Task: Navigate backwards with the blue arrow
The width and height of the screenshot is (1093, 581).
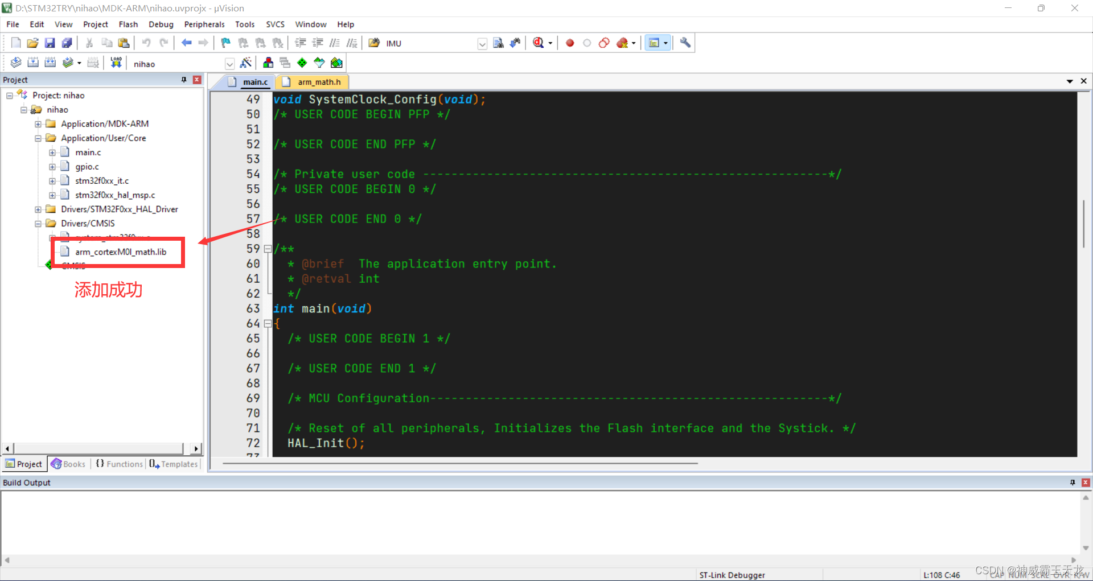Action: (186, 43)
